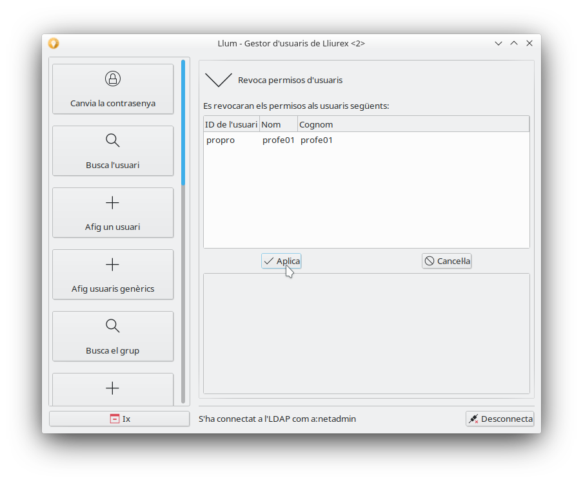Click the large chevron icon beside Revoca permisos
Screen dimensions: 583x483
pos(218,80)
